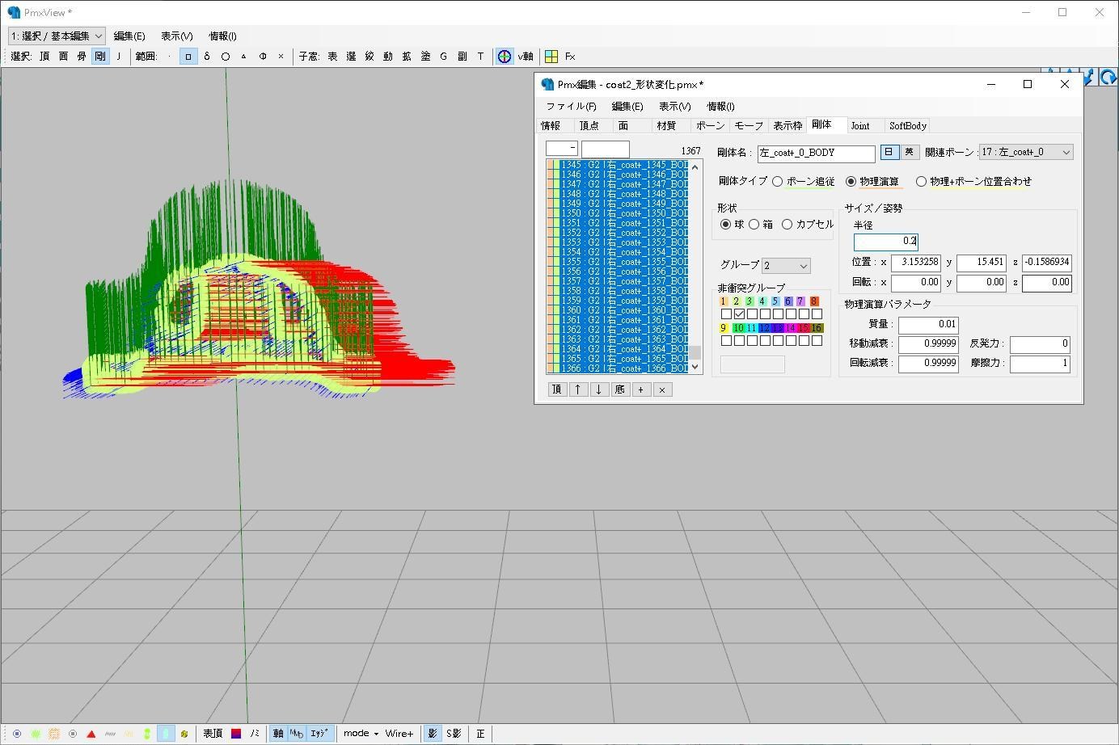Image resolution: width=1119 pixels, height=745 pixels.
Task: Click the 剛体名 name input field
Action: click(817, 153)
